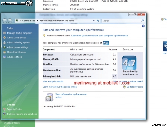The width and height of the screenshot is (167, 127).
Task: Open the address bar history dropdown arrow
Action: (x=94, y=21)
